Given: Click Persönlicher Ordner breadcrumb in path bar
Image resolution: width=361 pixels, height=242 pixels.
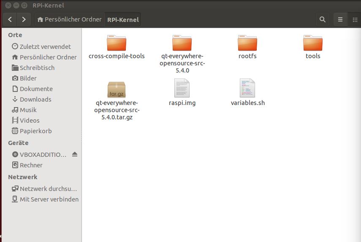Looking at the screenshot, I should point(70,19).
